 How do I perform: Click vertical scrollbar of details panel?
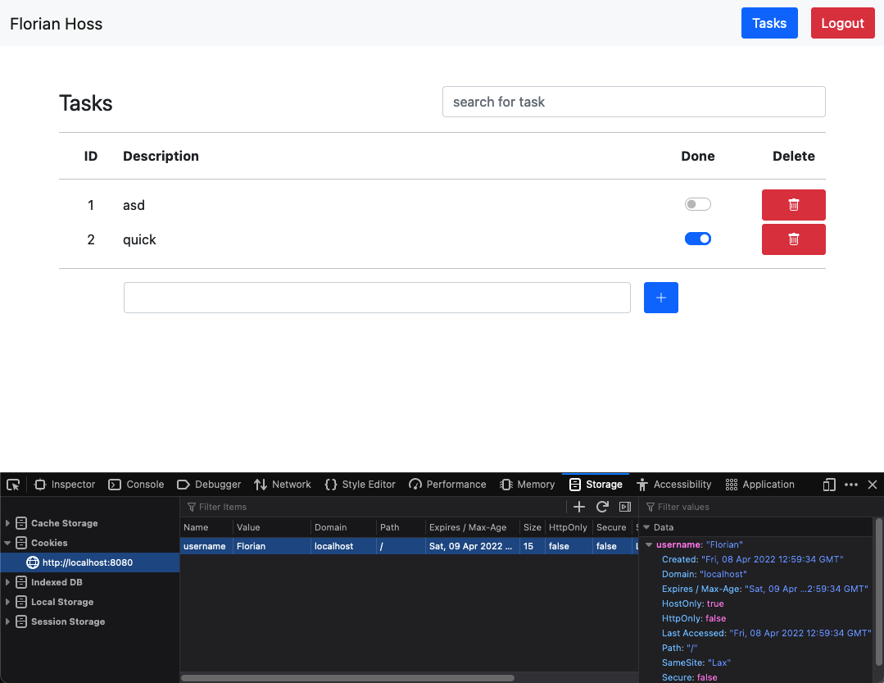878,592
